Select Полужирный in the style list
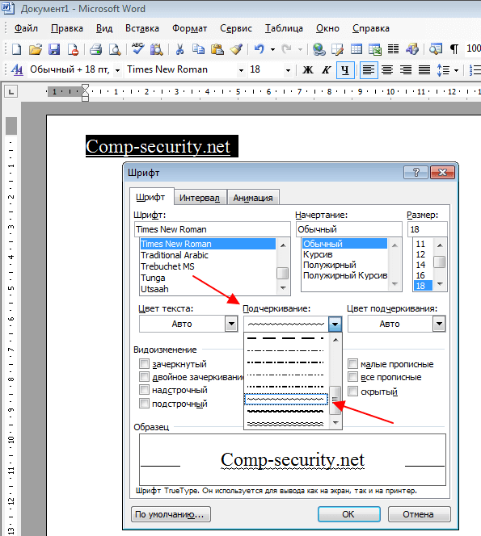Image resolution: width=481 pixels, height=536 pixels. pyautogui.click(x=330, y=265)
